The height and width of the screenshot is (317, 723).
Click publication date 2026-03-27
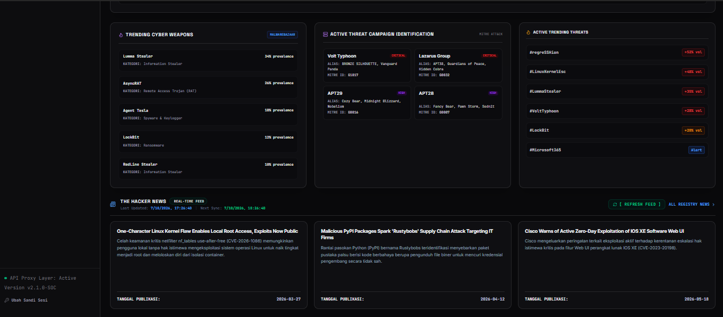288,299
